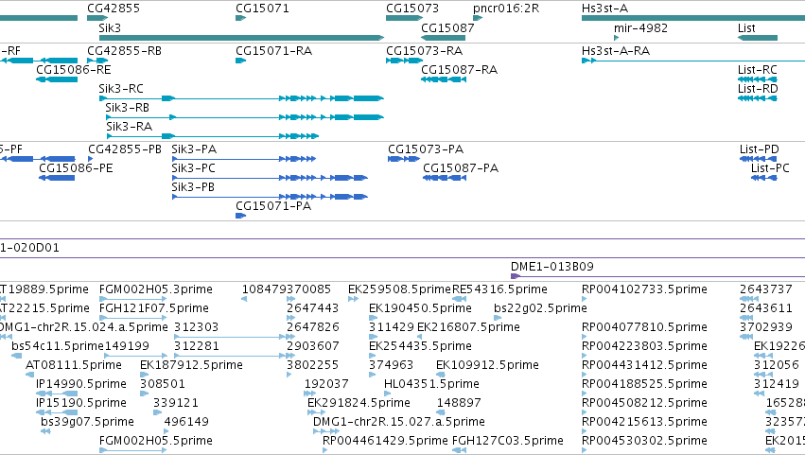Select the FGM002H05.3prime EST label
This screenshot has height=455, width=805.
(155, 289)
